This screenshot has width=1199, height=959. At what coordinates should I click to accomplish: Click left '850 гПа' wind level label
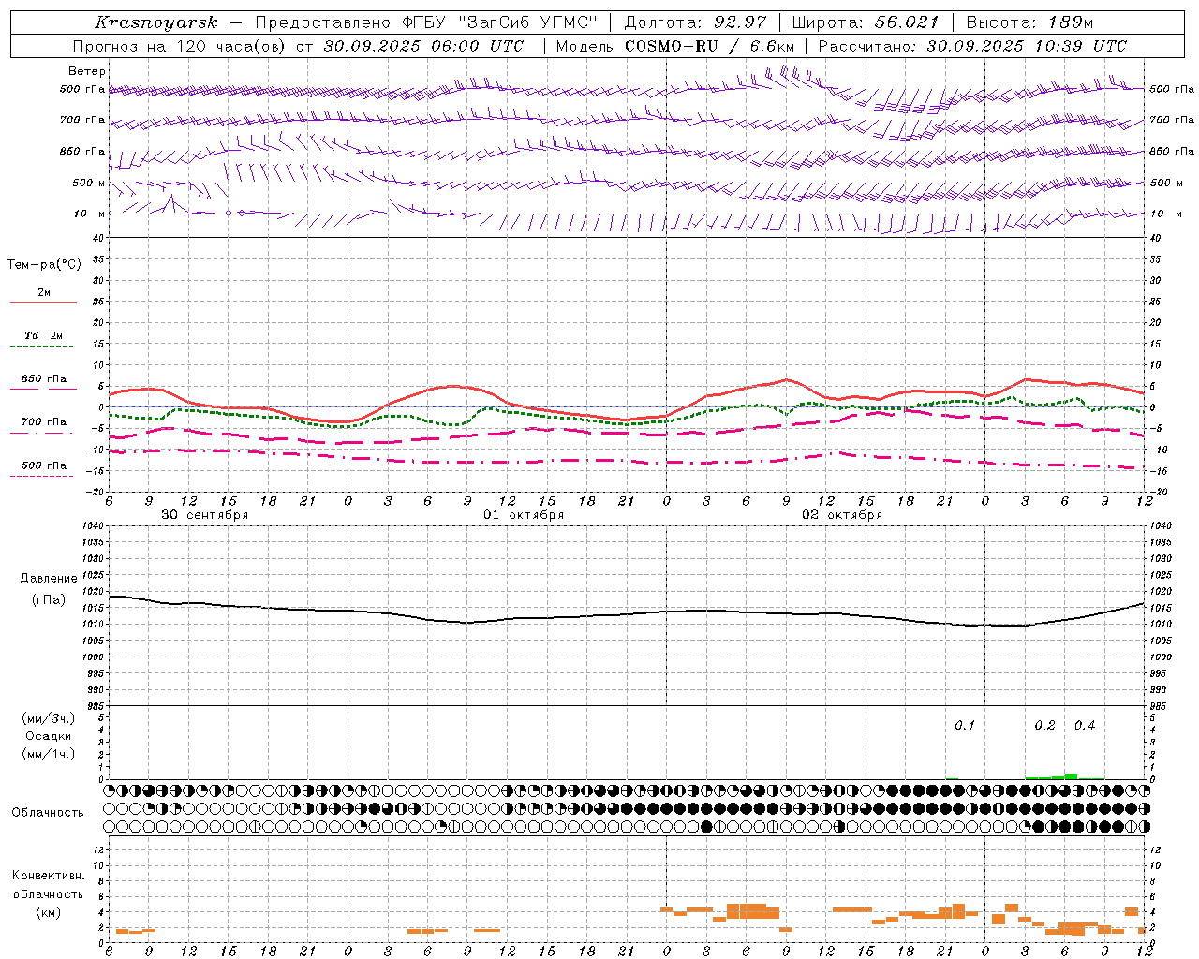(x=81, y=151)
